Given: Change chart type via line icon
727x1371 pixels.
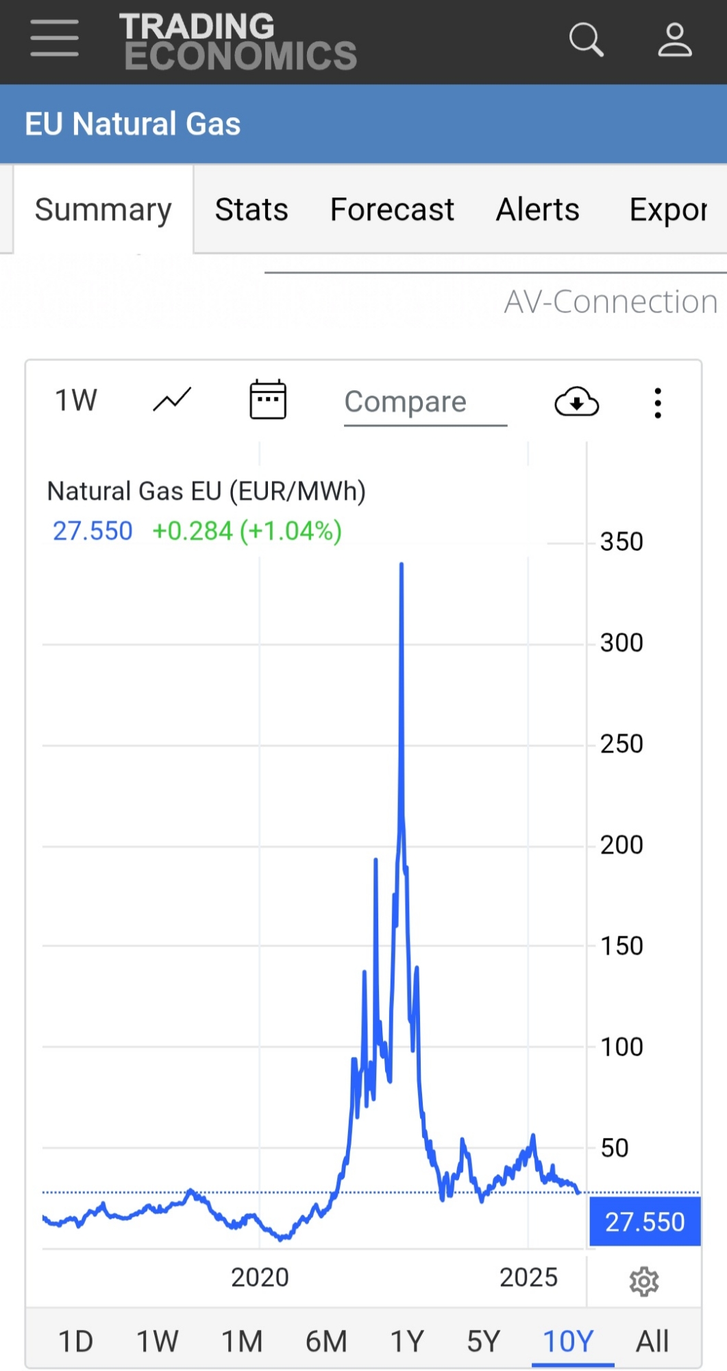Looking at the screenshot, I should point(171,400).
